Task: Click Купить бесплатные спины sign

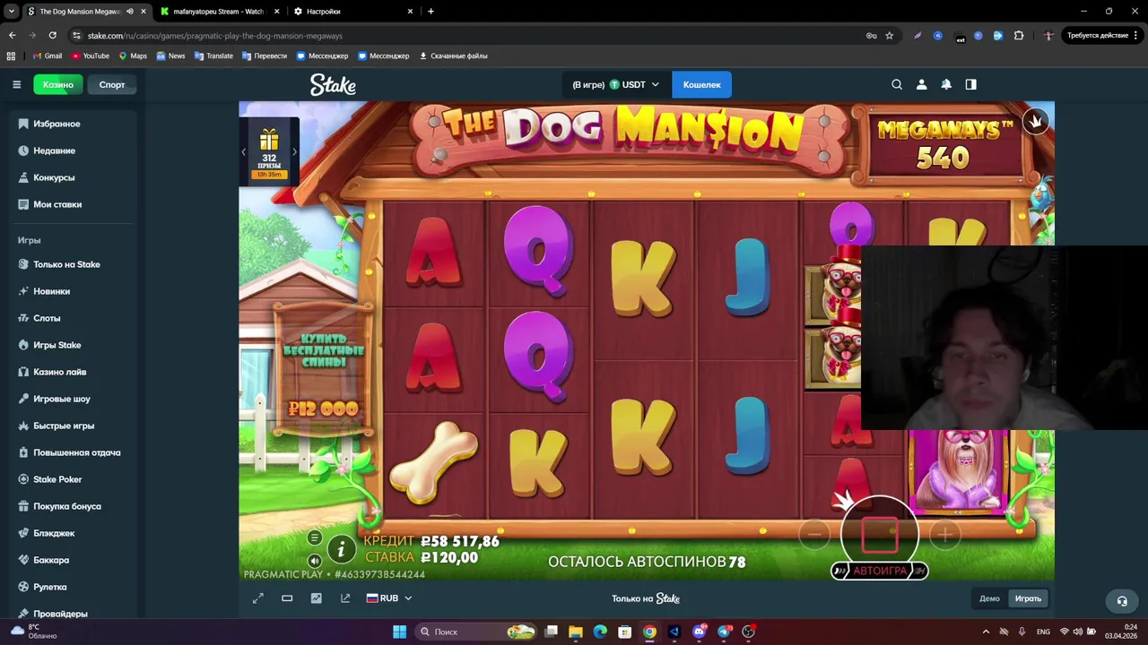Action: click(x=323, y=369)
